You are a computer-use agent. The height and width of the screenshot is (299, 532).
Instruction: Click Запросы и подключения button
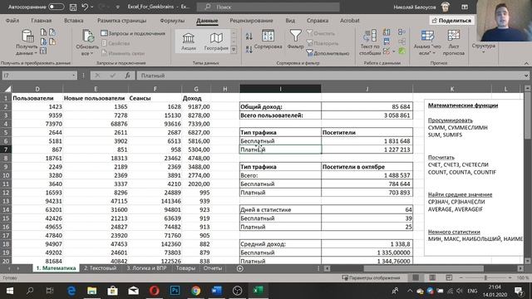[133, 33]
